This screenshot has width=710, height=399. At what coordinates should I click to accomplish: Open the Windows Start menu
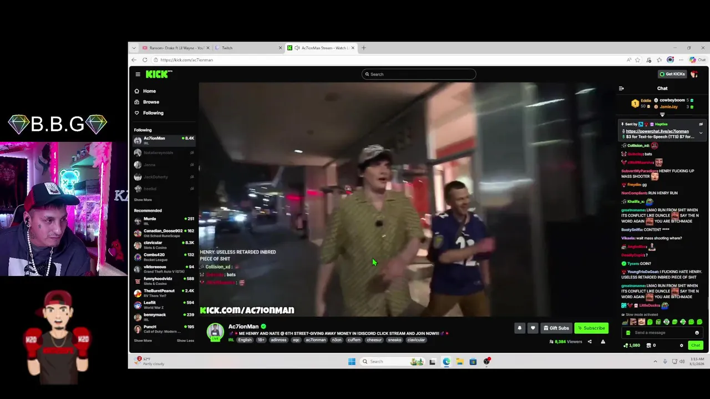[352, 362]
